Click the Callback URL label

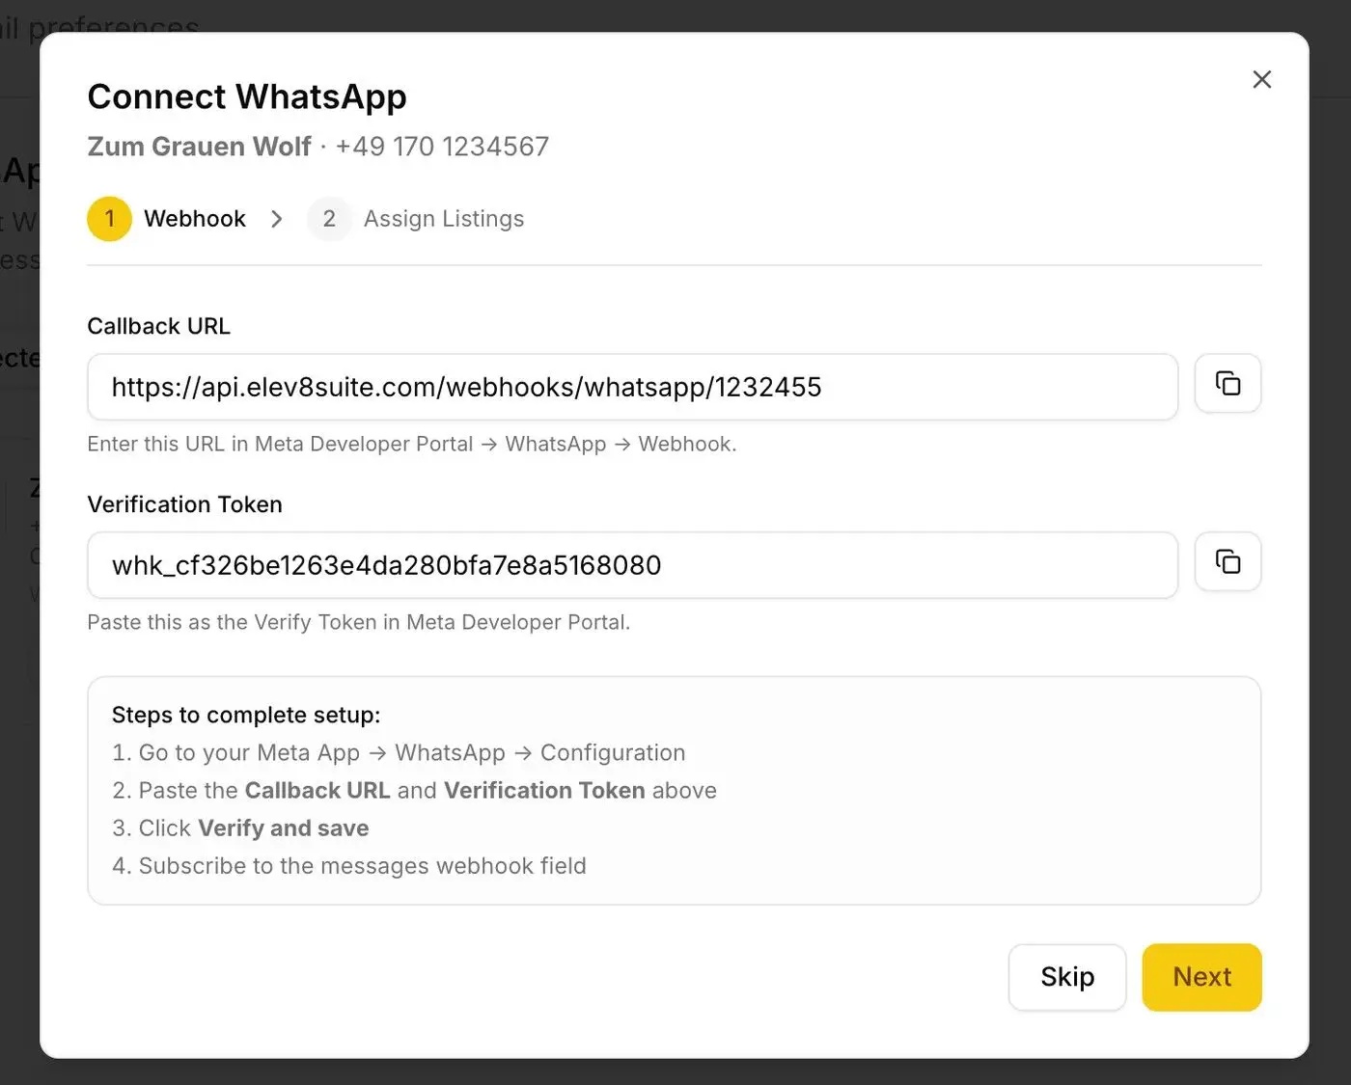coord(158,326)
